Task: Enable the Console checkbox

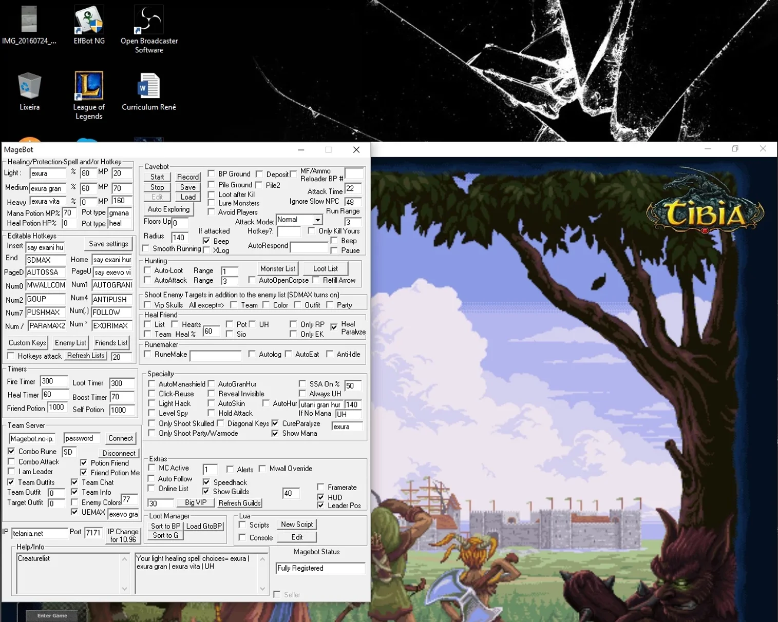Action: point(242,537)
